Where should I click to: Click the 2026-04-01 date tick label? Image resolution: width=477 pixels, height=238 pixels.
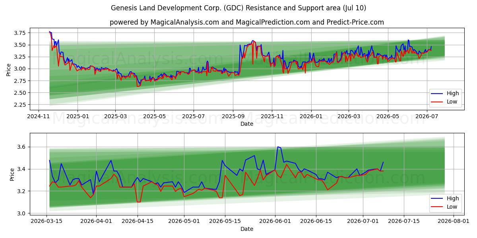[97, 222]
